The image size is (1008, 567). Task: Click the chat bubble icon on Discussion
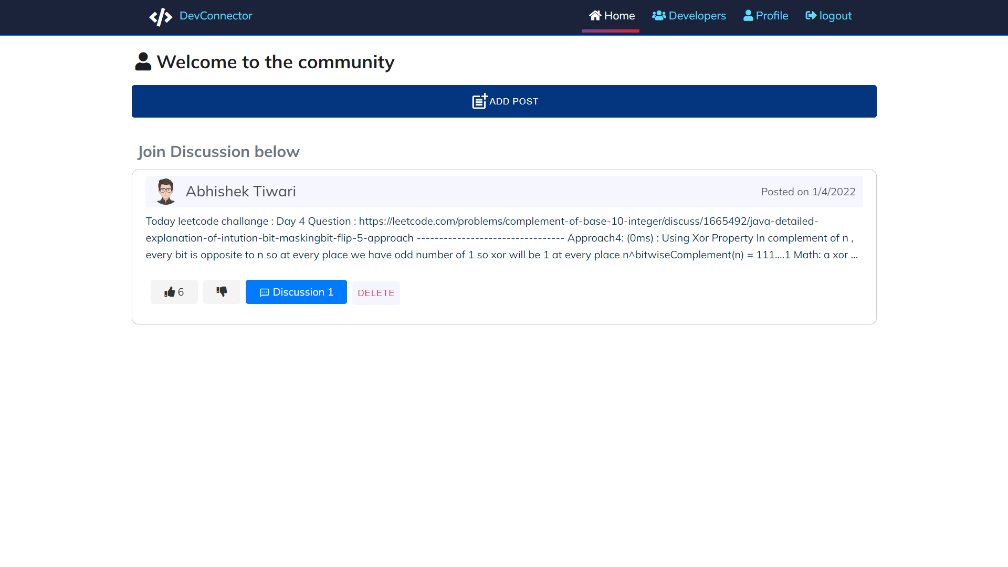click(x=265, y=292)
